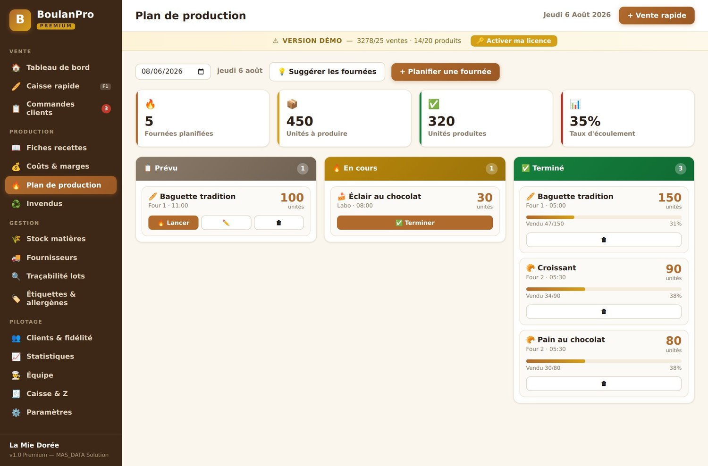Click Planifier une fournée button
This screenshot has height=466, width=708.
(x=446, y=72)
